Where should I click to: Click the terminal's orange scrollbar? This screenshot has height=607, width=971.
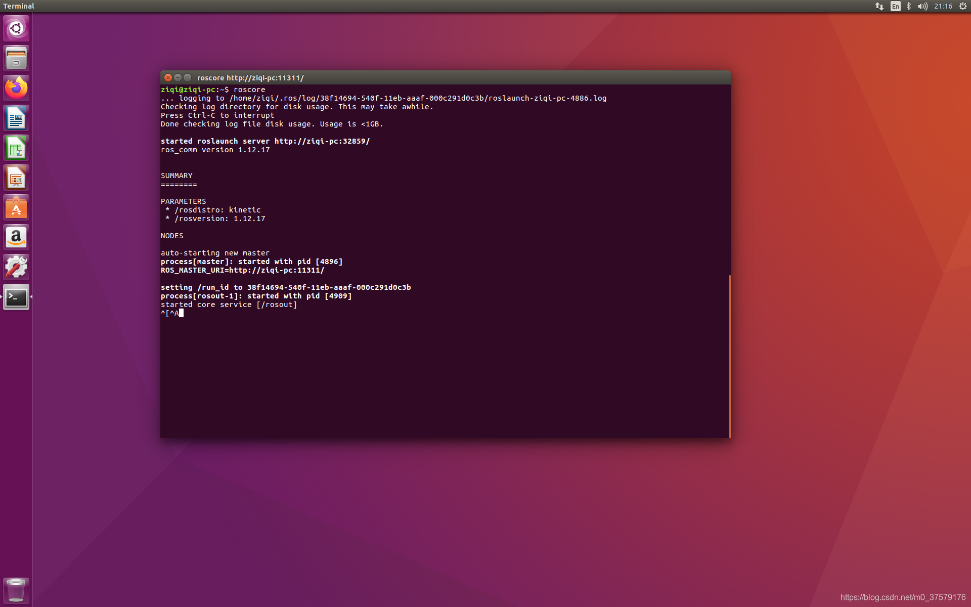[x=729, y=356]
